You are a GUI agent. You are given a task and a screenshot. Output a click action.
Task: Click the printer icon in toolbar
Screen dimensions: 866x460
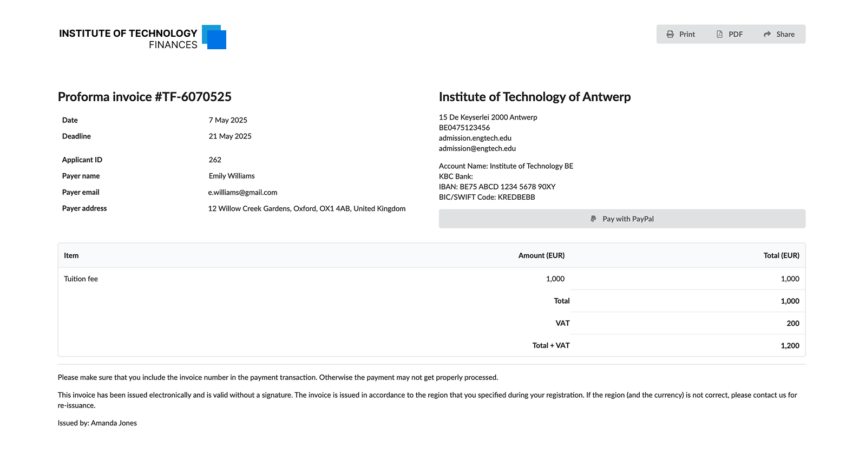point(670,34)
